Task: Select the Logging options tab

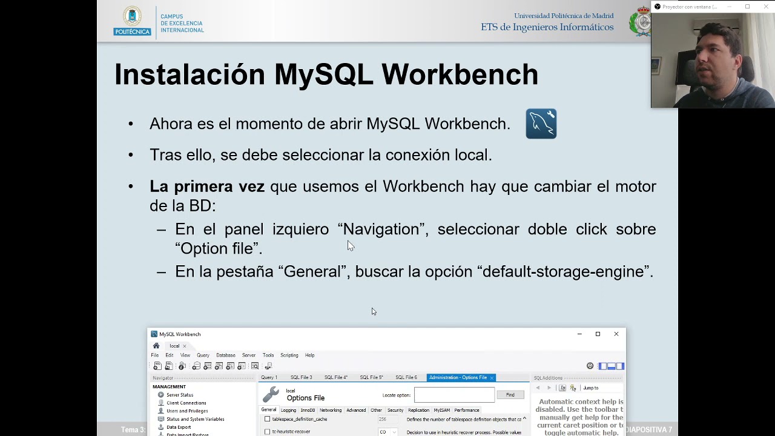Action: (x=288, y=411)
